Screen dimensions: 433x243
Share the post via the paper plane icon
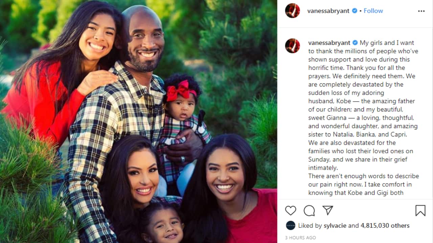(327, 211)
